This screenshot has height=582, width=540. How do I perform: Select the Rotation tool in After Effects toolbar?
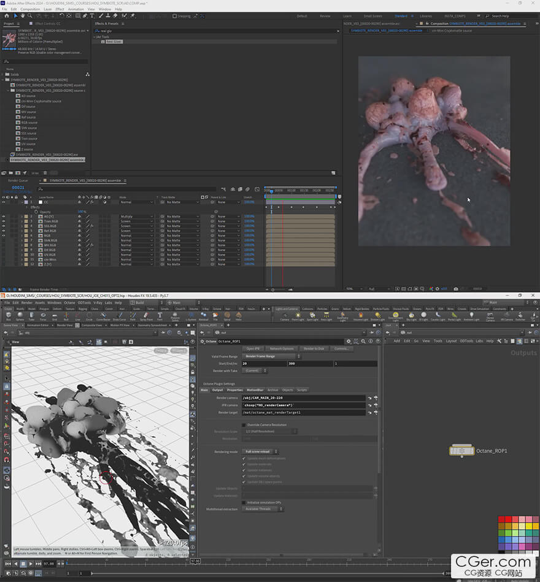click(x=61, y=16)
